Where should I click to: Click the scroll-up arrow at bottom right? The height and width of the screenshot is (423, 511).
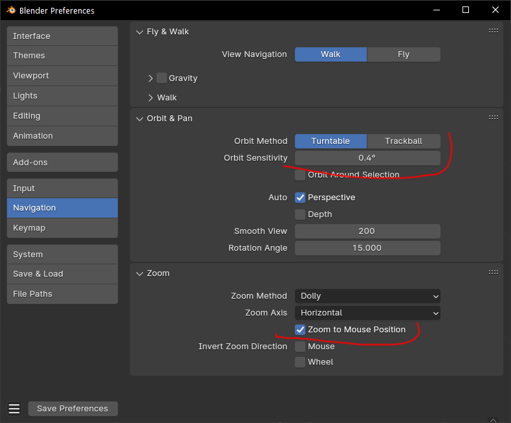coord(493,420)
